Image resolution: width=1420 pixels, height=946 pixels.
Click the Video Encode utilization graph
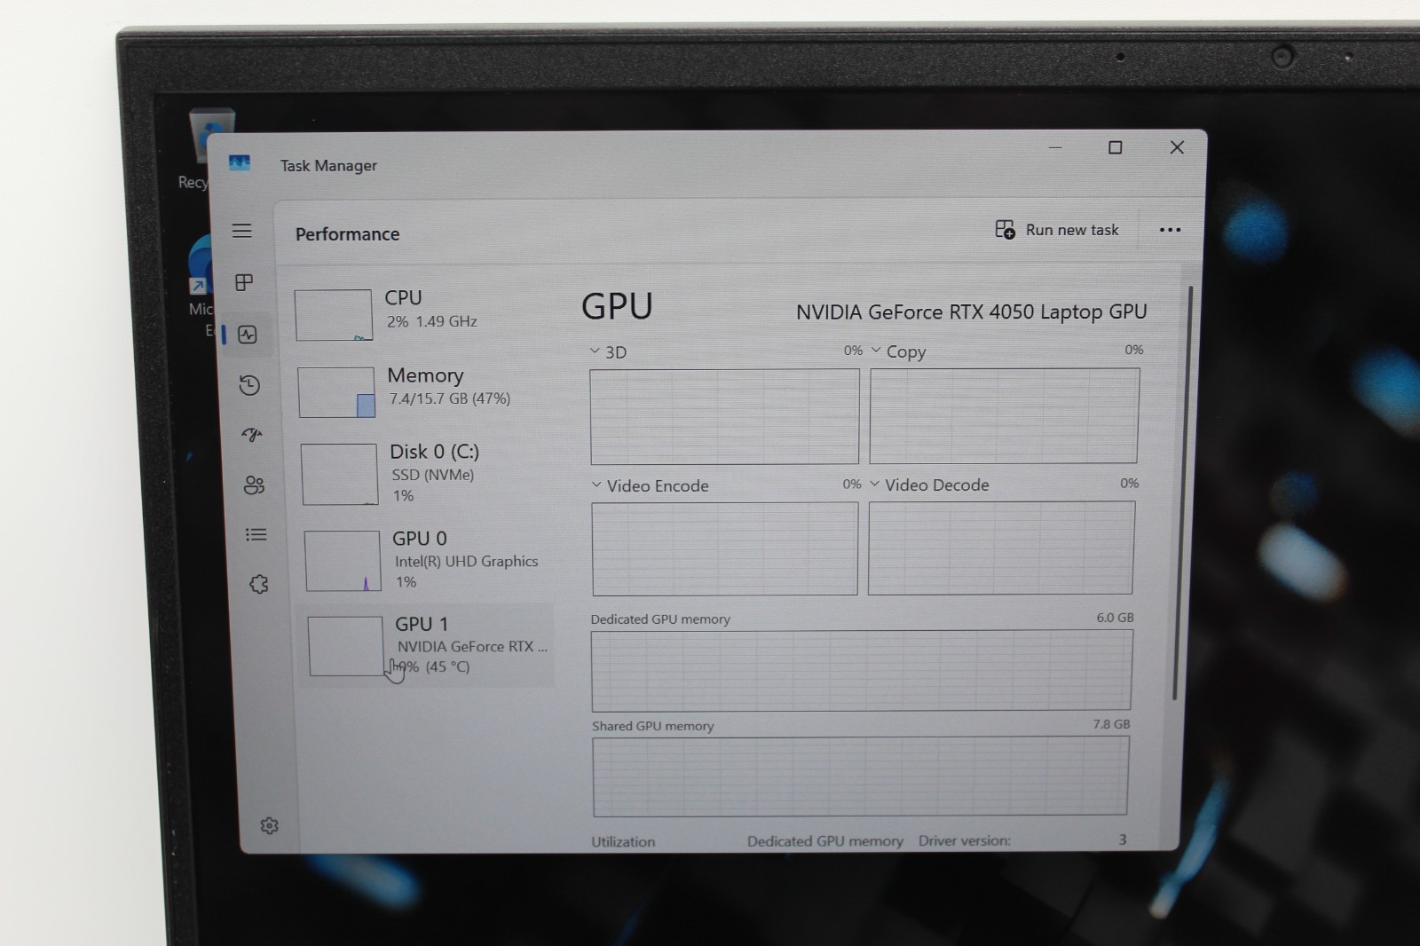pos(724,548)
